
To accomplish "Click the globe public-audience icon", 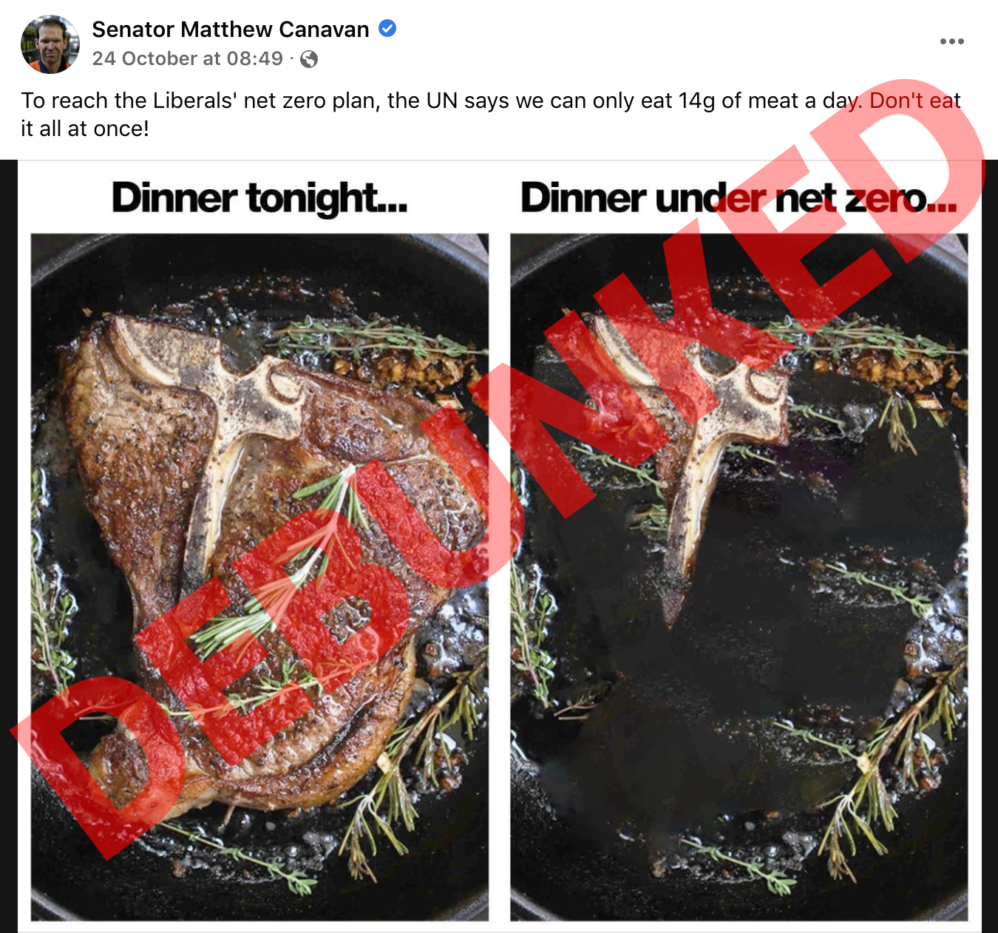I will (309, 59).
